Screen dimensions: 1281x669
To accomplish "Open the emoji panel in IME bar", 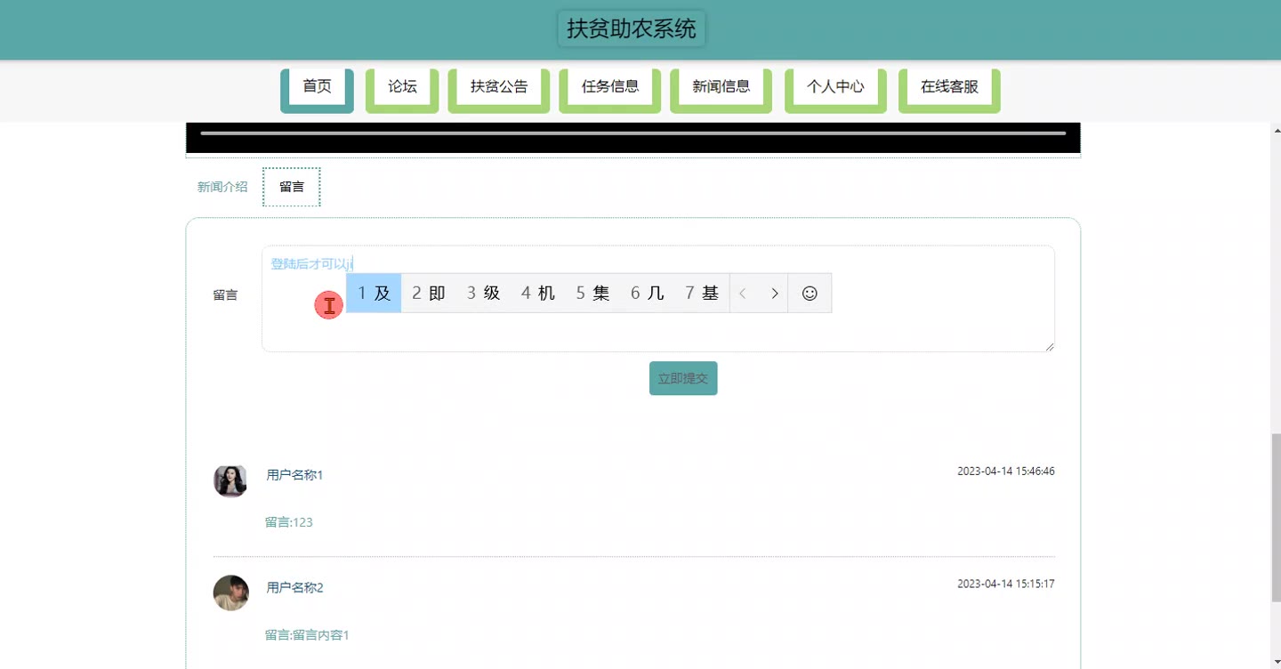I will click(810, 294).
